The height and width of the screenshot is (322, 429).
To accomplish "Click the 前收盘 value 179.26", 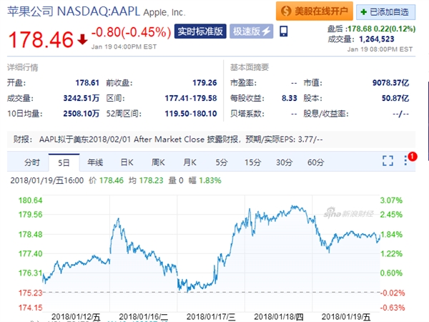I will 204,83.
